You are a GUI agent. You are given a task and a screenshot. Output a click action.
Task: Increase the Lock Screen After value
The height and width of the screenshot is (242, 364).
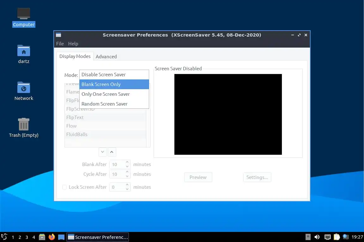click(x=127, y=185)
